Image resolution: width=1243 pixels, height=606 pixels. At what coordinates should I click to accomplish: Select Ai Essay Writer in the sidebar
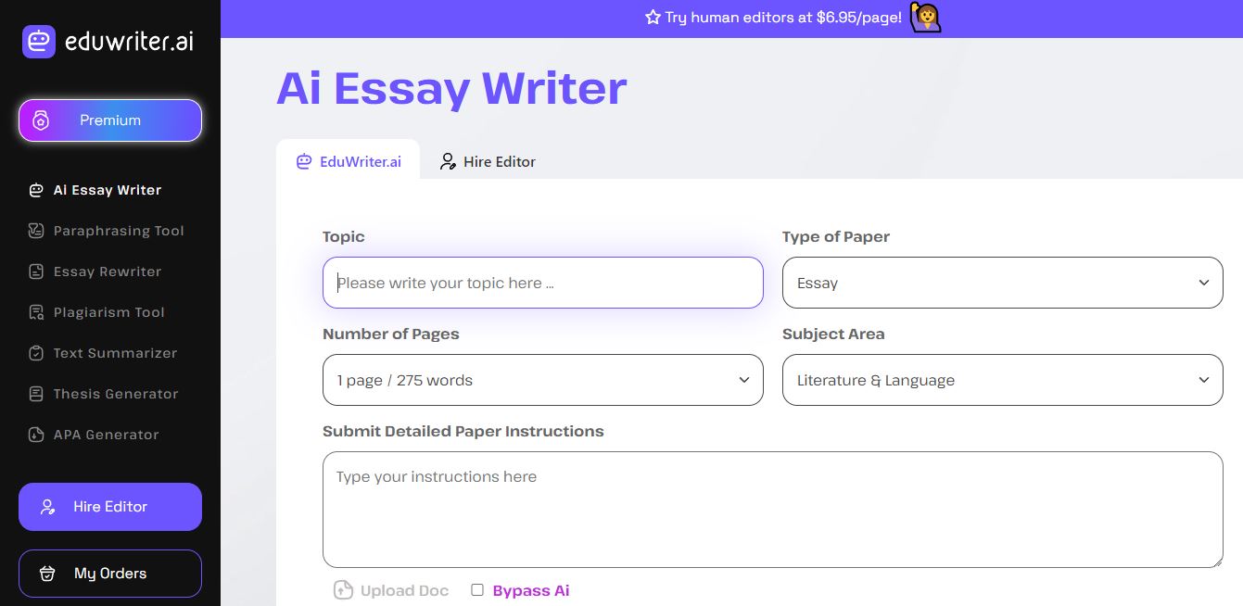pyautogui.click(x=107, y=190)
